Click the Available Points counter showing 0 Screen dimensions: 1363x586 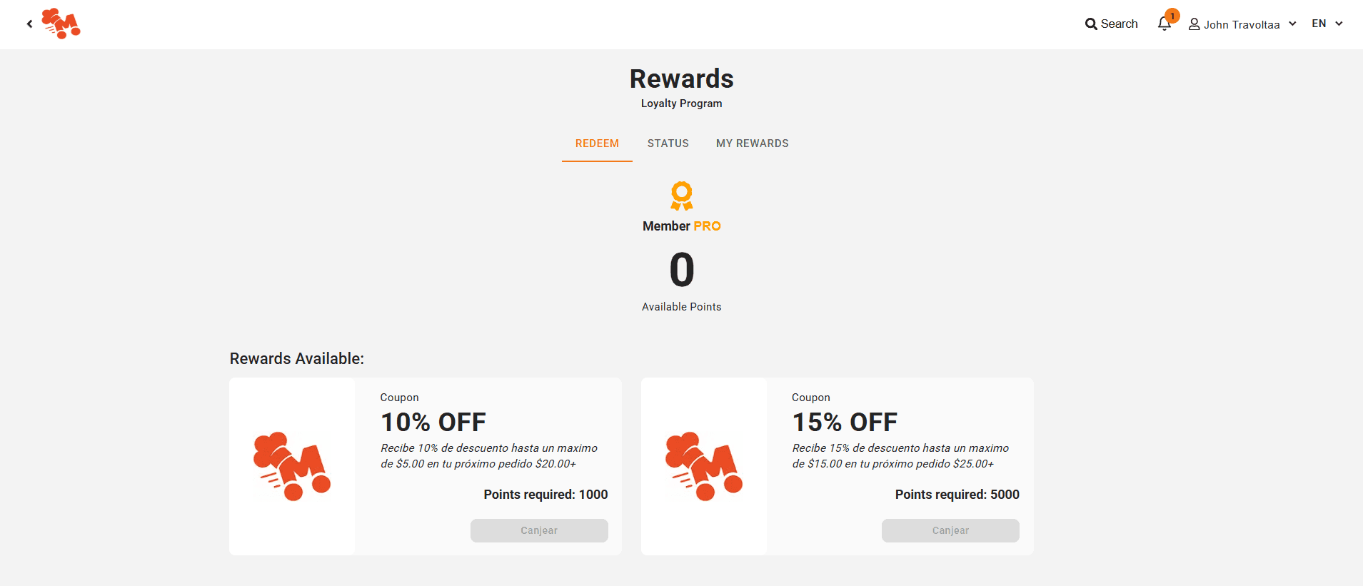point(681,270)
